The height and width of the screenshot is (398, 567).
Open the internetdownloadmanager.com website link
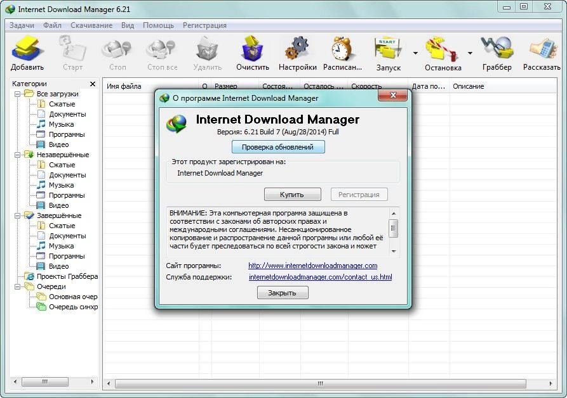click(x=313, y=266)
